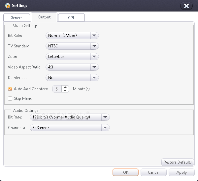Click the Restore Defaults button

point(178,162)
